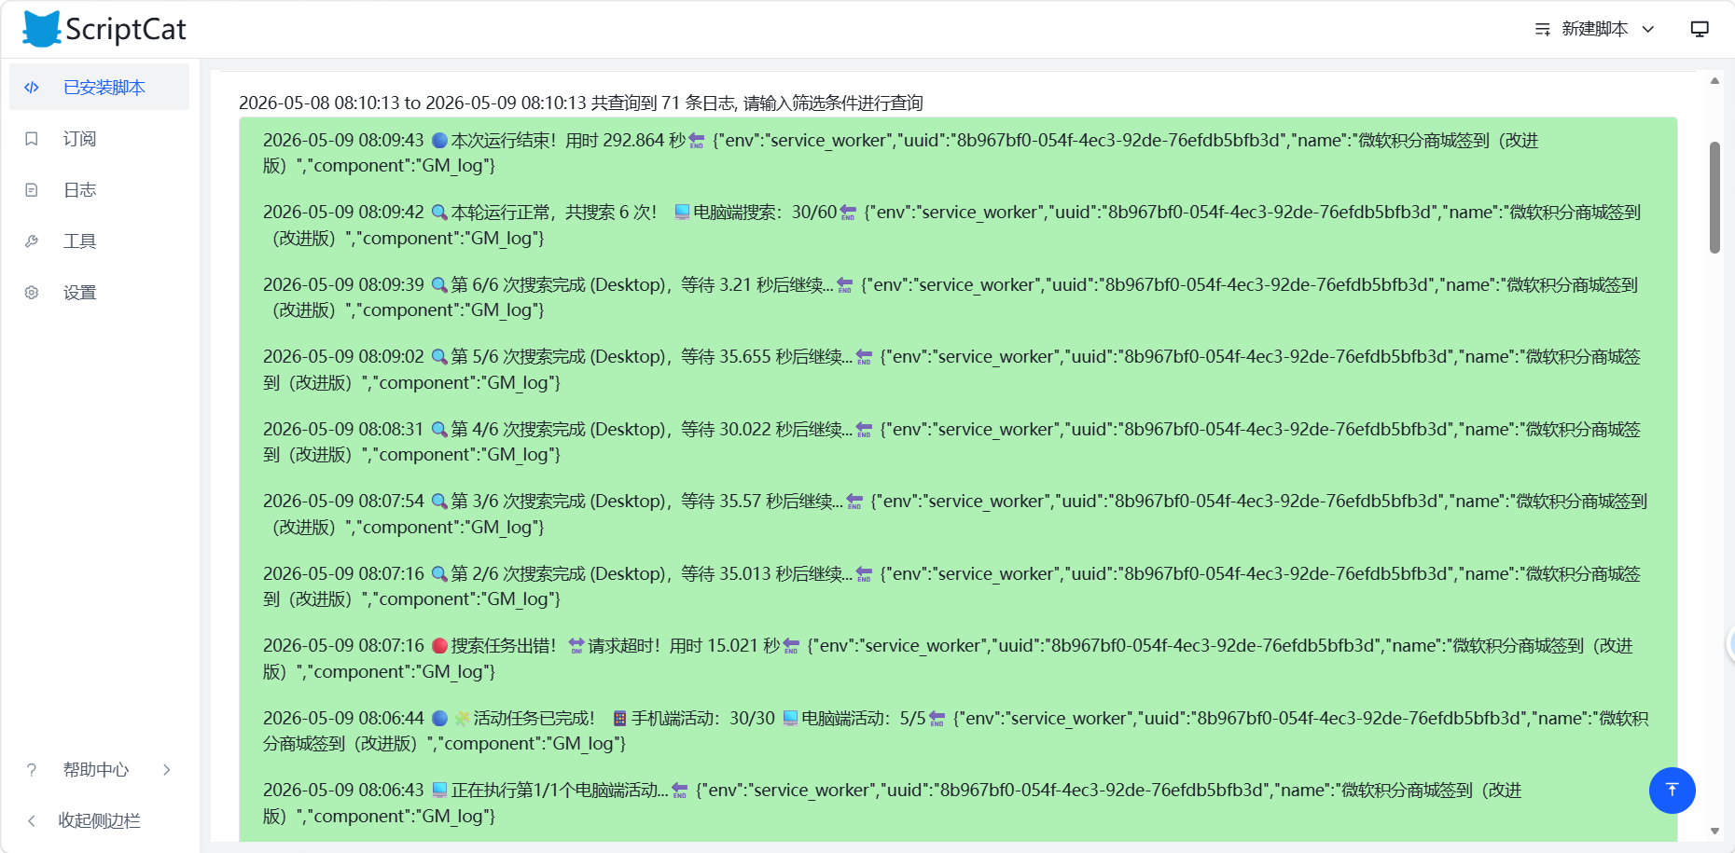The image size is (1735, 853).
Task: Open the 已安装脚本 menu item
Action: click(x=99, y=87)
